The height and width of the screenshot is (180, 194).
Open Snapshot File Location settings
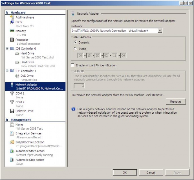tap(30, 142)
